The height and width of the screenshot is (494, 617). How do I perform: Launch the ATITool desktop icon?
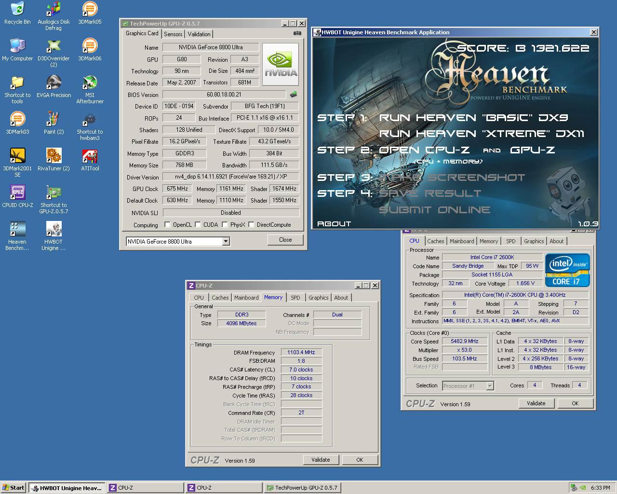point(90,160)
